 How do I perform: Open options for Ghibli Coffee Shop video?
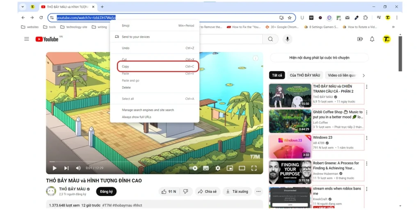366,112
